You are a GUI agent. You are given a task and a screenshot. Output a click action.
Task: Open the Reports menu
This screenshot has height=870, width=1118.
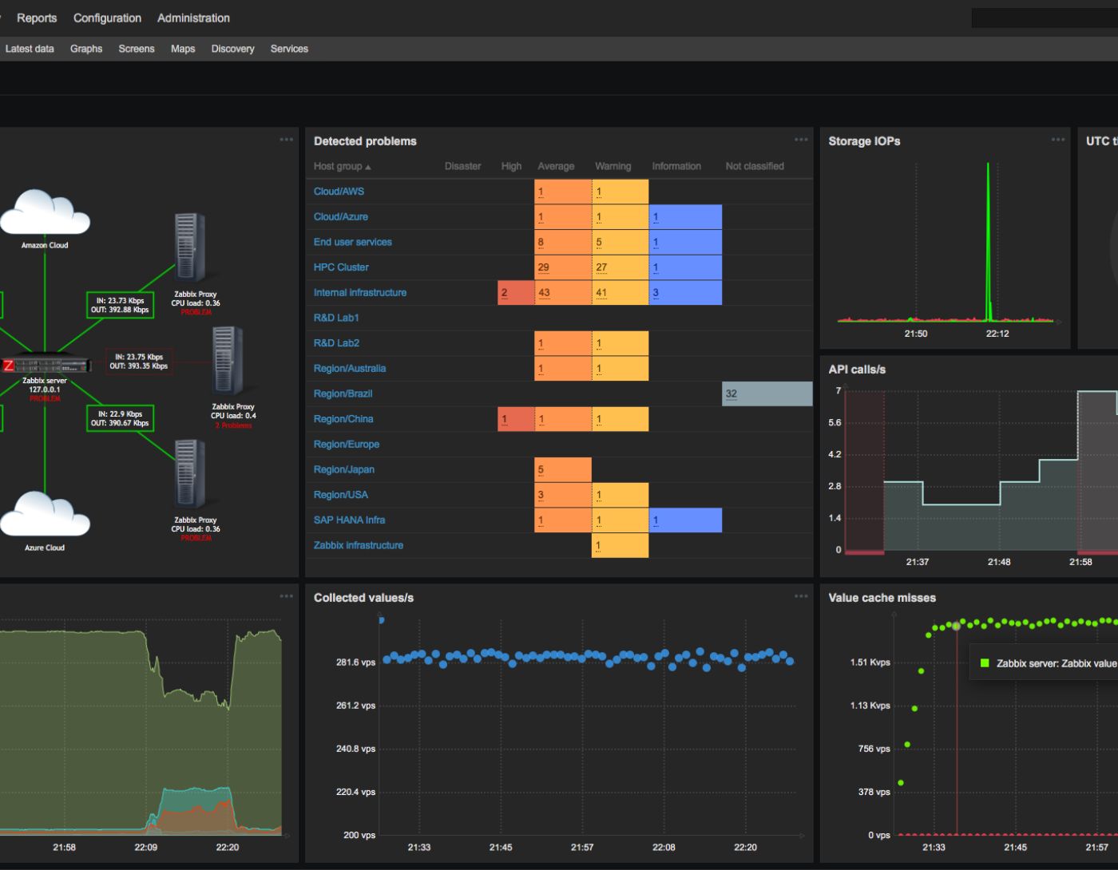37,18
